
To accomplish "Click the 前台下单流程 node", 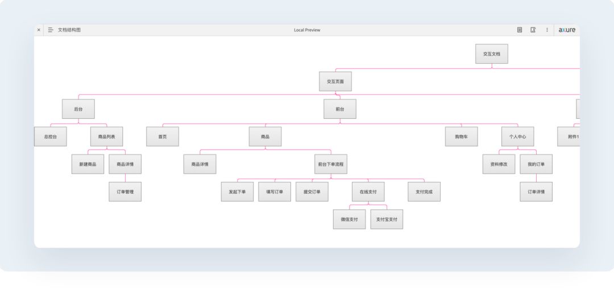I will 331,164.
